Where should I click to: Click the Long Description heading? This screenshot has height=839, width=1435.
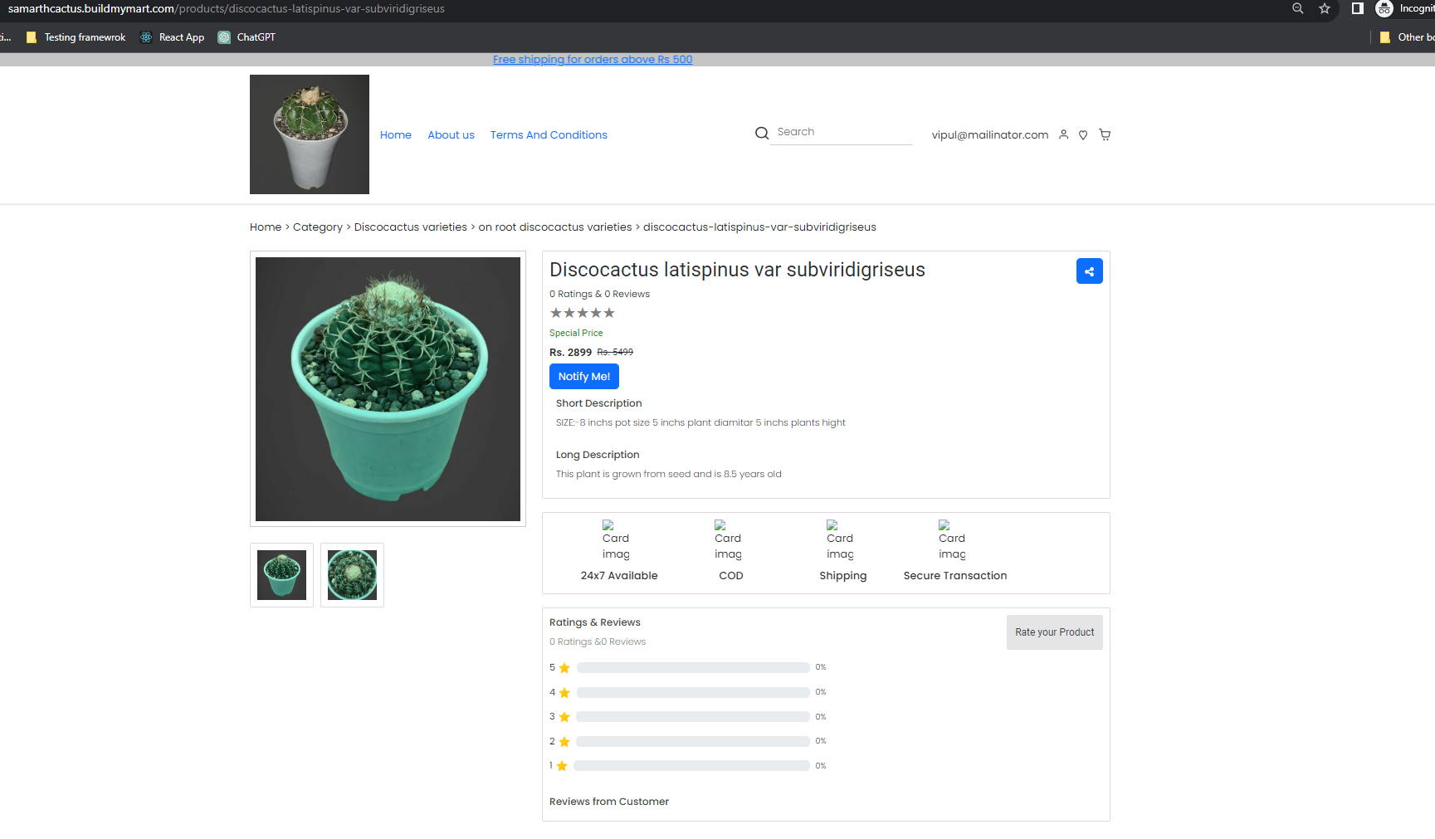click(x=598, y=455)
